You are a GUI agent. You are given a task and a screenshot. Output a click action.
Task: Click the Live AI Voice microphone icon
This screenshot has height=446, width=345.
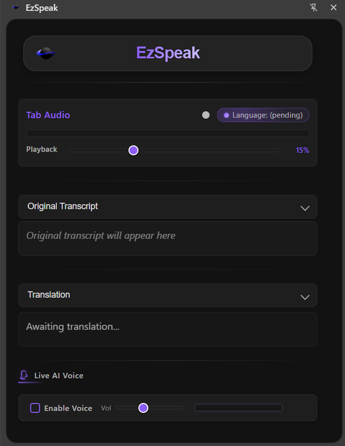pyautogui.click(x=24, y=375)
